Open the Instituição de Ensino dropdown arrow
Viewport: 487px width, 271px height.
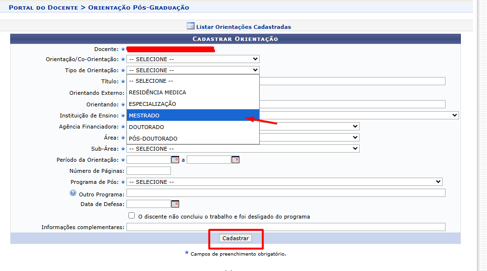(454, 115)
